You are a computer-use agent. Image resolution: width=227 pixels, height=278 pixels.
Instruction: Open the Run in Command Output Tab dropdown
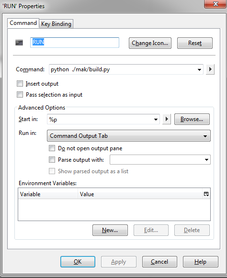pos(129,136)
